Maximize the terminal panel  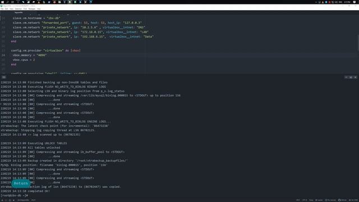tap(351, 77)
